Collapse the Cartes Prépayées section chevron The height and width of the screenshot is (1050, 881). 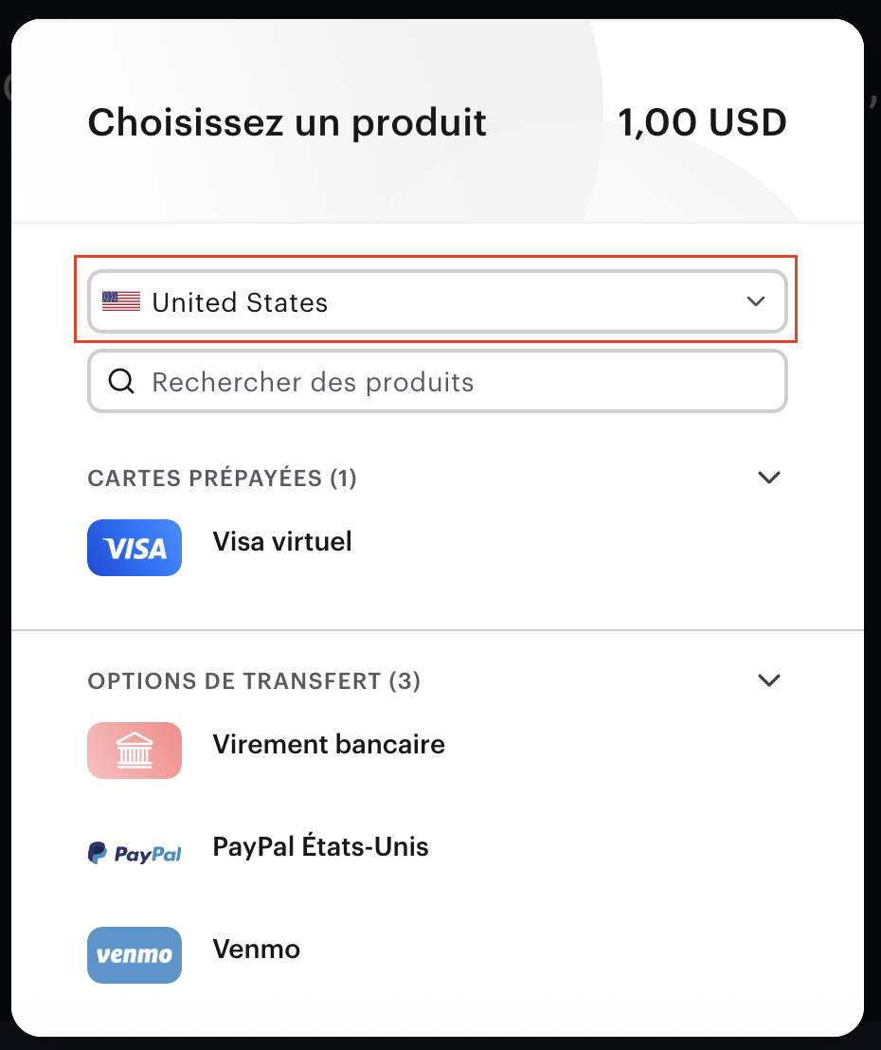769,478
